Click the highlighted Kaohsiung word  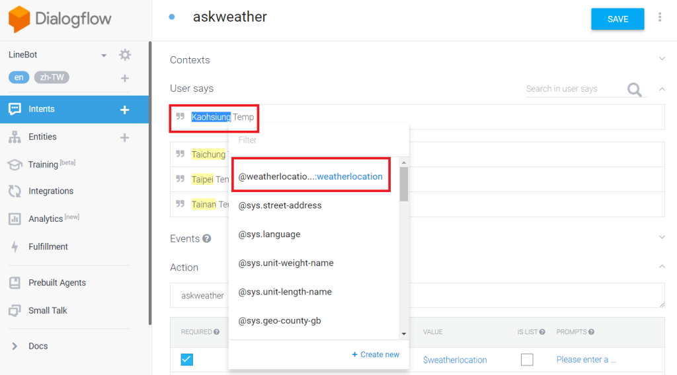[211, 117]
